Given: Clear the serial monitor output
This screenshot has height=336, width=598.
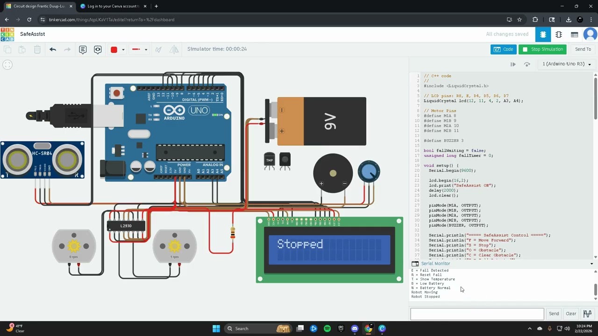Looking at the screenshot, I should point(571,314).
